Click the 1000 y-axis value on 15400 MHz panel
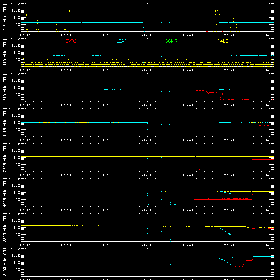The image size is (280, 280). [16, 255]
